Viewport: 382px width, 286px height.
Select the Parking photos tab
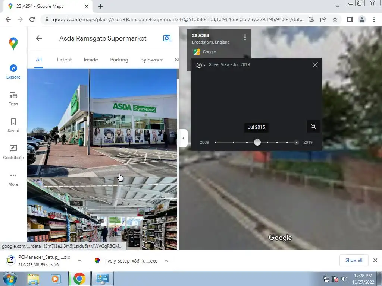coord(119,60)
